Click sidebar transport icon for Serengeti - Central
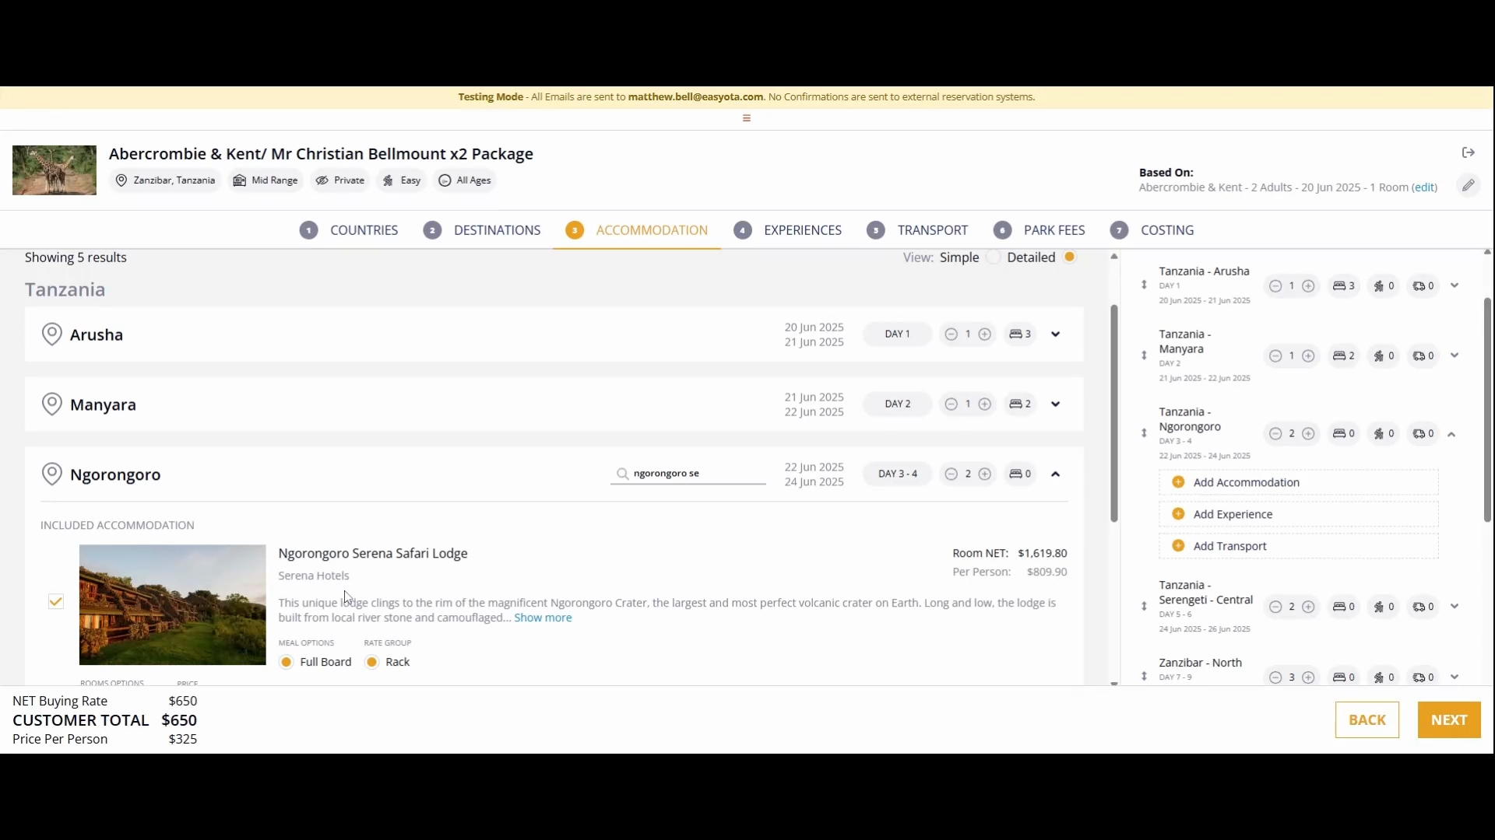 [1419, 607]
